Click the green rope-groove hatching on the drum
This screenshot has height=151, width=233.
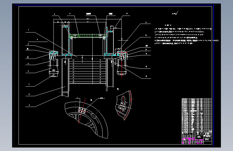pyautogui.click(x=88, y=36)
